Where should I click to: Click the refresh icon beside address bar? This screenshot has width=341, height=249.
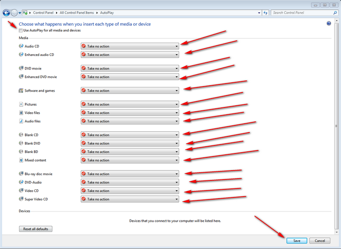(265, 13)
